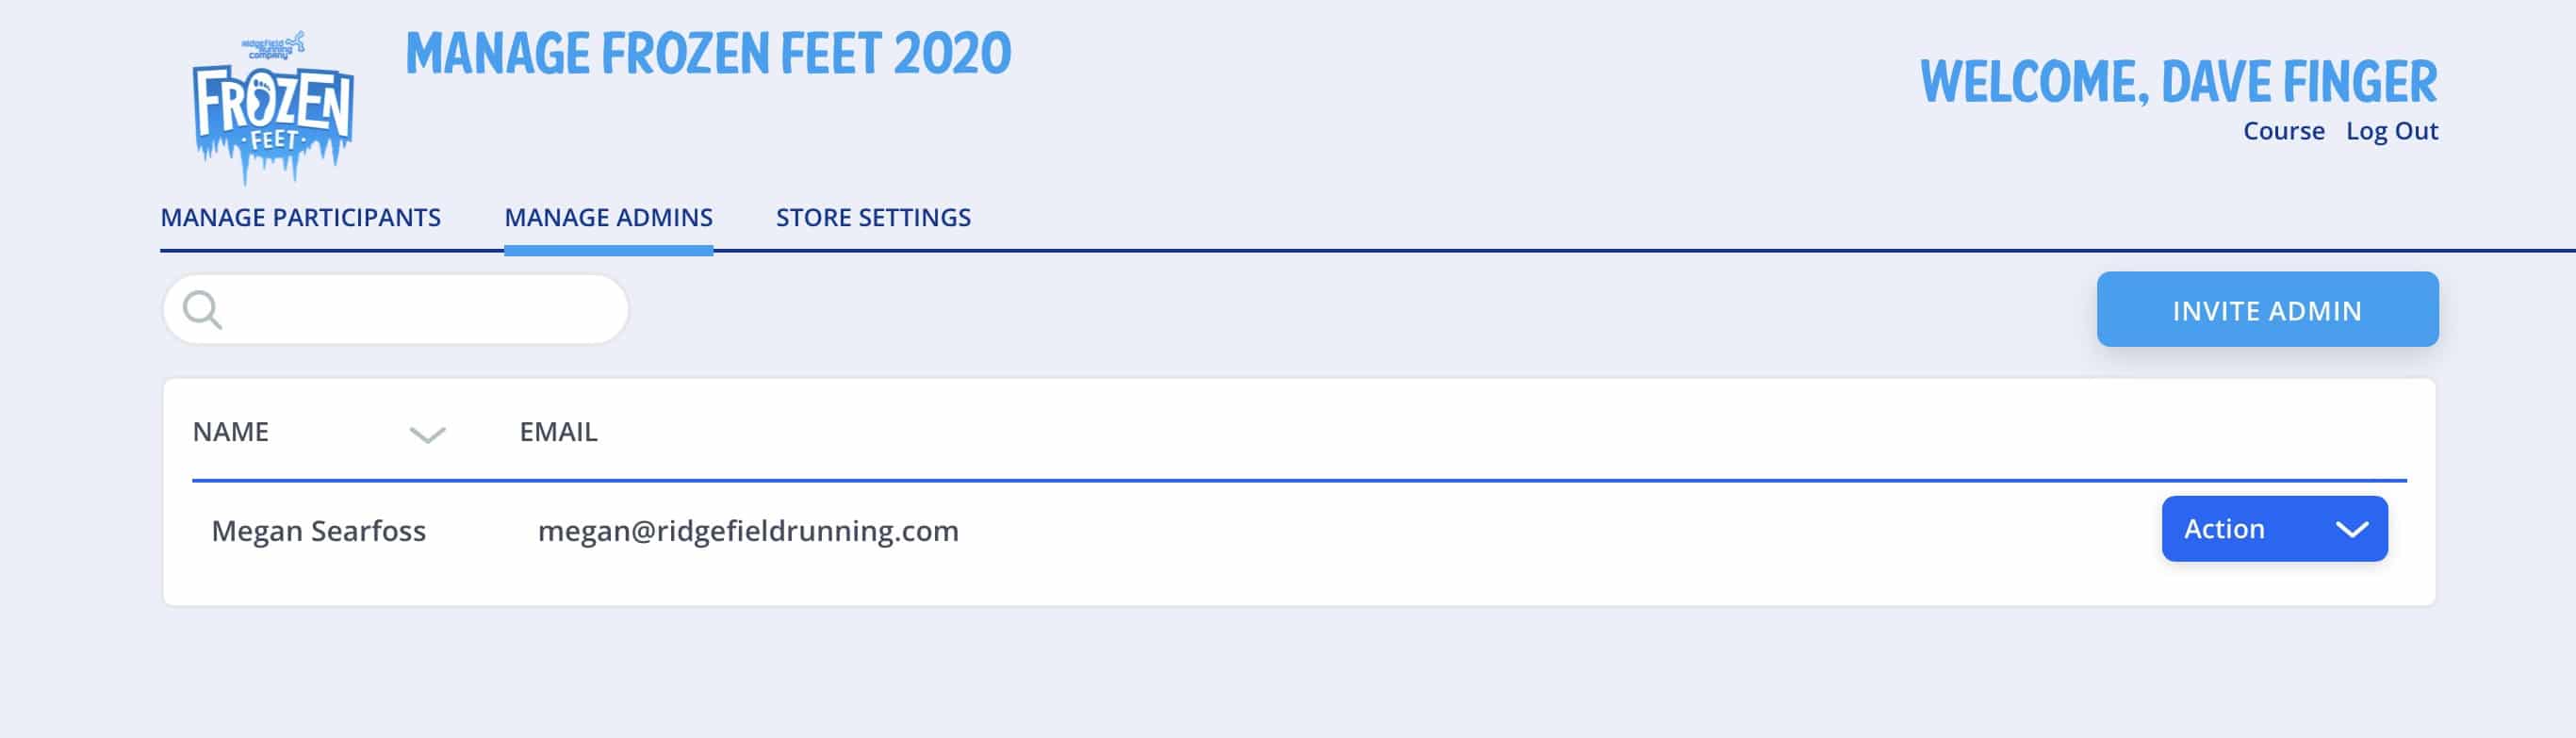2576x738 pixels.
Task: Select the Manage Admins tab
Action: (608, 218)
